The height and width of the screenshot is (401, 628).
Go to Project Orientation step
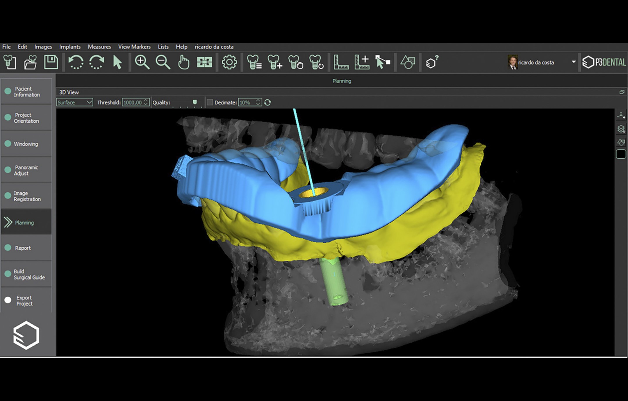tap(26, 118)
